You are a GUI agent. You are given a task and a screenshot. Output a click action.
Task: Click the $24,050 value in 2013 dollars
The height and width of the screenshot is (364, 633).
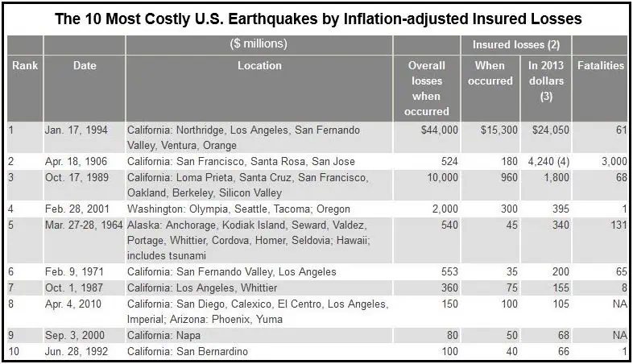548,130
